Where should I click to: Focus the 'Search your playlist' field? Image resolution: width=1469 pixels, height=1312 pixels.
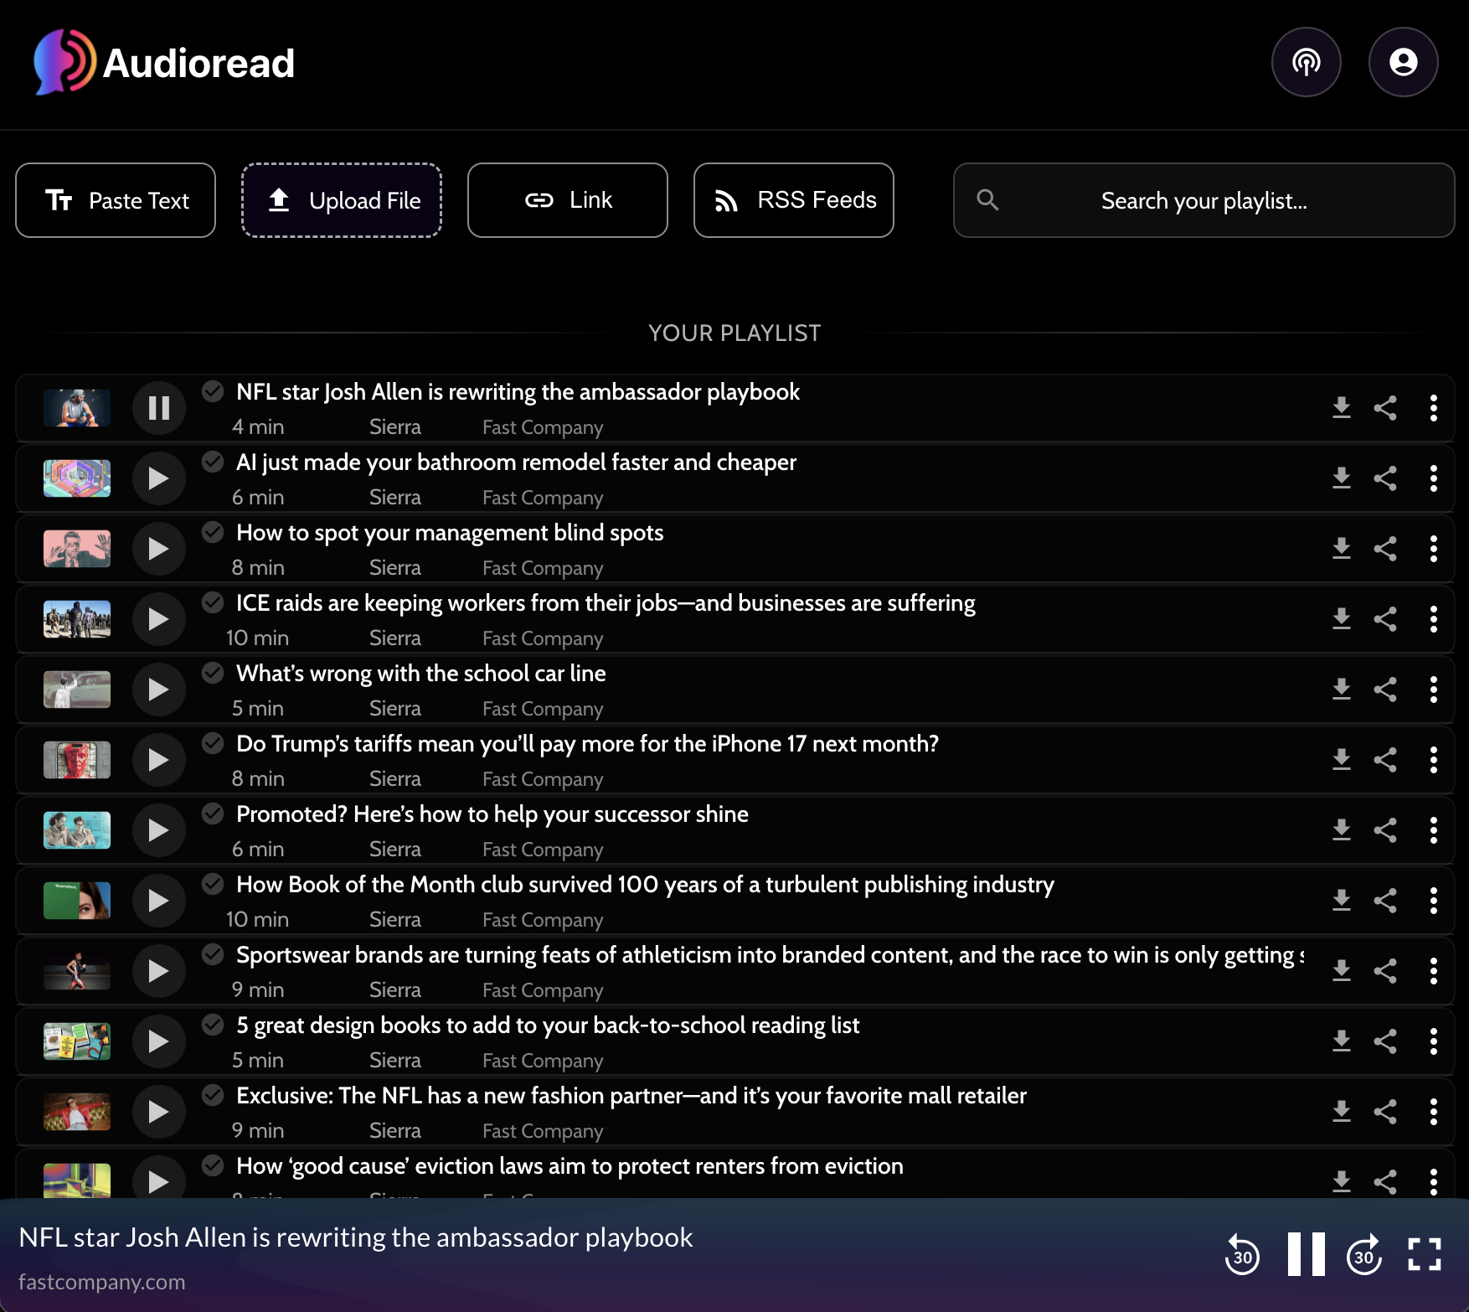[1204, 200]
